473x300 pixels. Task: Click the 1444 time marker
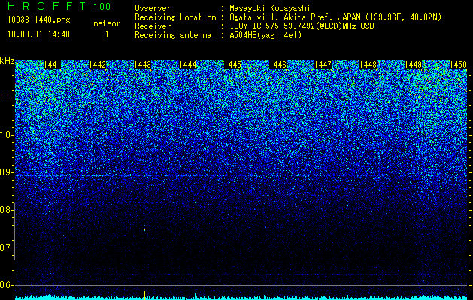188,64
